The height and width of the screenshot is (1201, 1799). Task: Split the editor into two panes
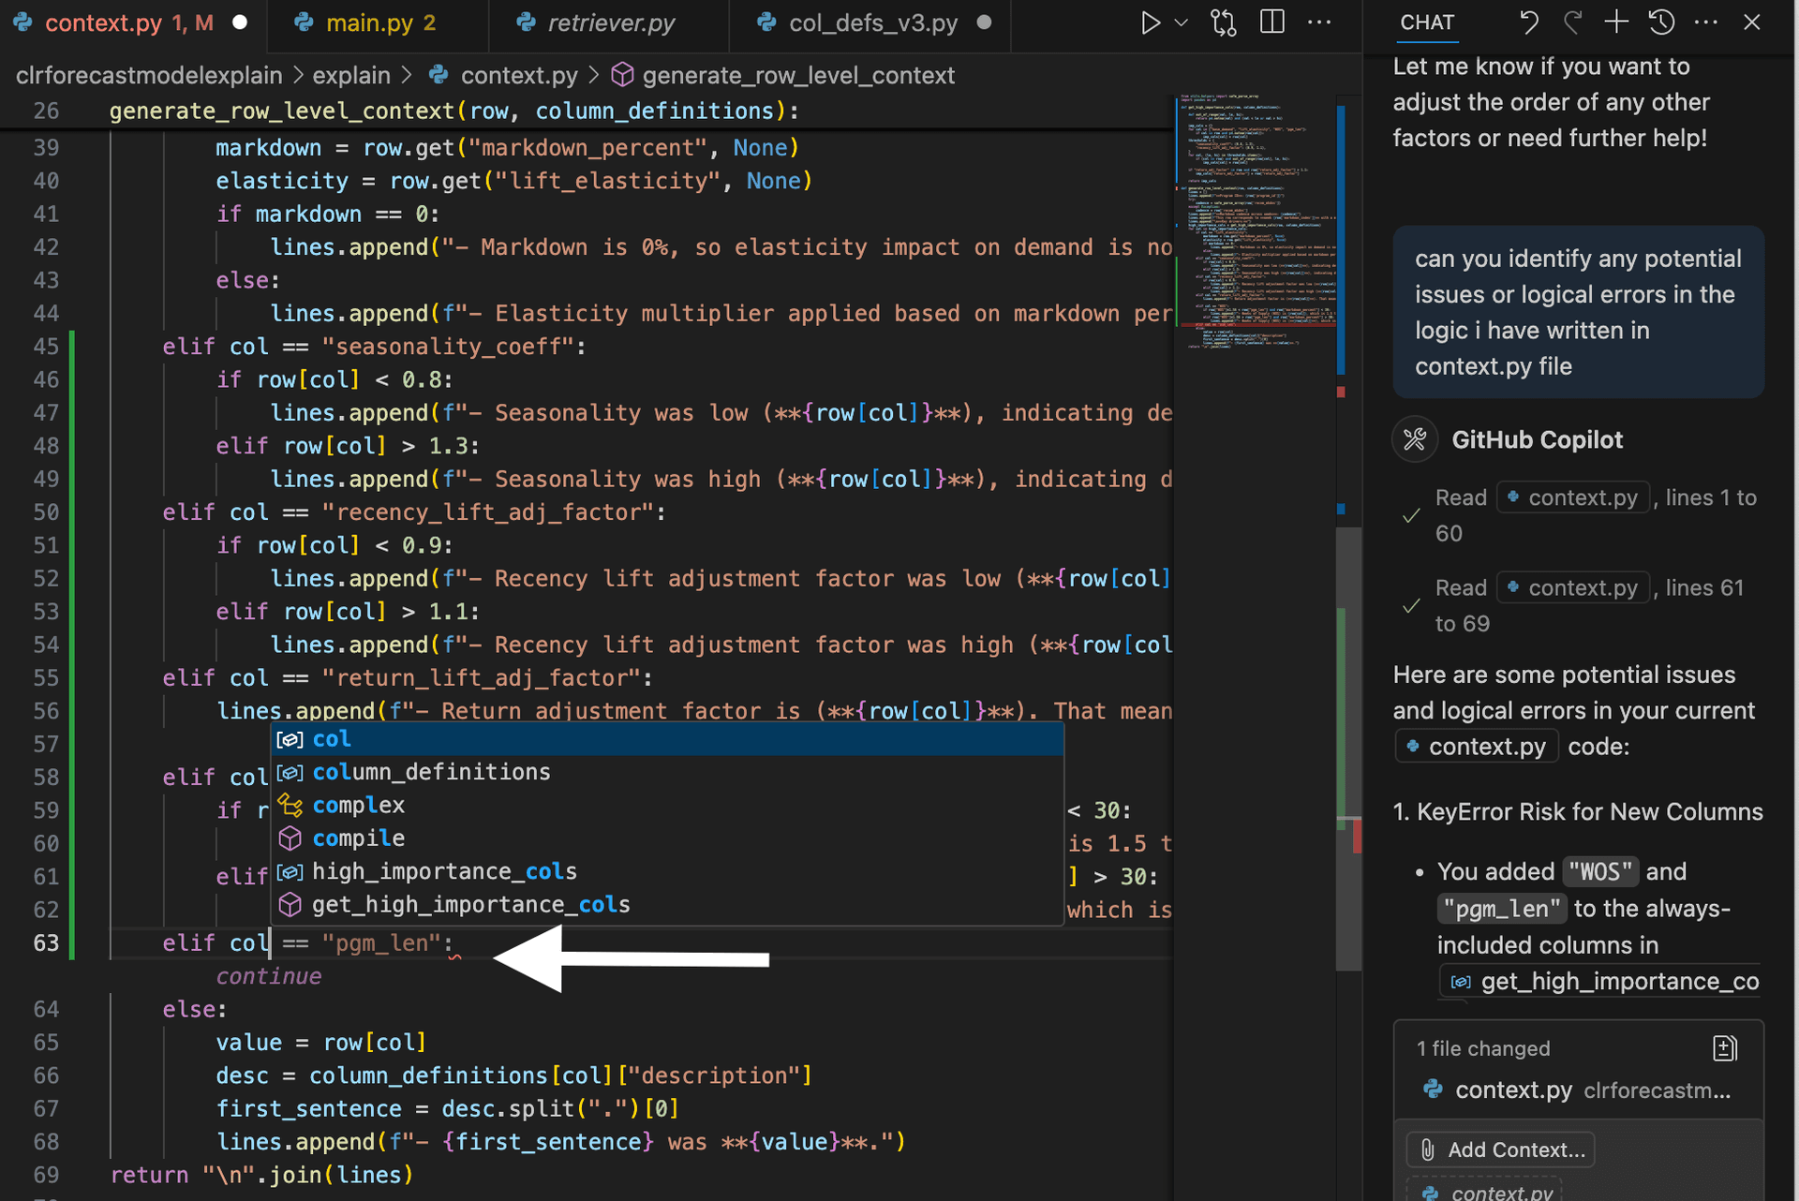click(1271, 22)
